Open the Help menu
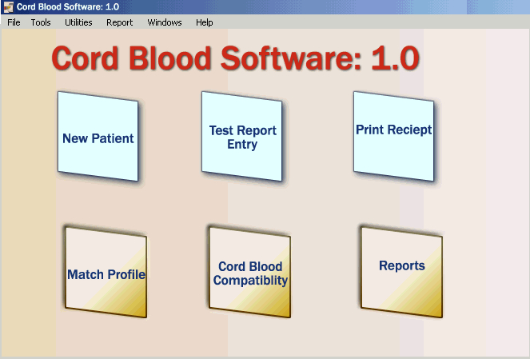 click(205, 22)
